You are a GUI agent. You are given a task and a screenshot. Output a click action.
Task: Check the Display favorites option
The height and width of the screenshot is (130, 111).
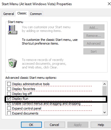point(9,89)
